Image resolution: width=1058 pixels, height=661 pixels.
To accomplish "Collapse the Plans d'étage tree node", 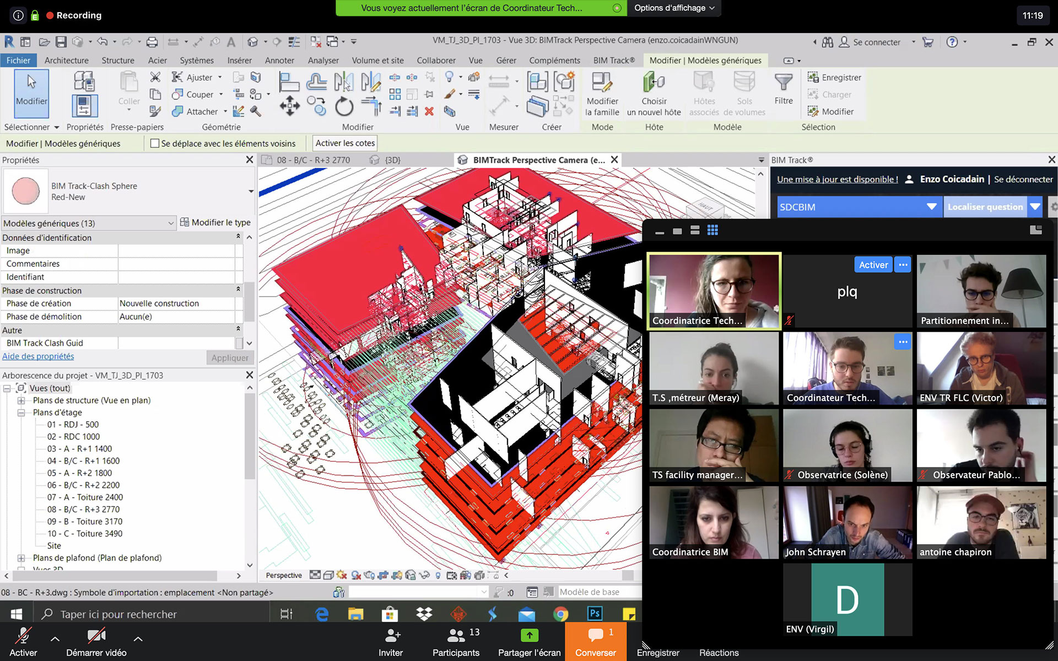I will pyautogui.click(x=21, y=413).
